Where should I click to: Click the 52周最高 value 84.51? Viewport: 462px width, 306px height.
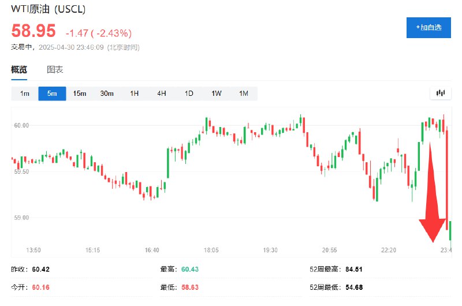[x=354, y=269]
